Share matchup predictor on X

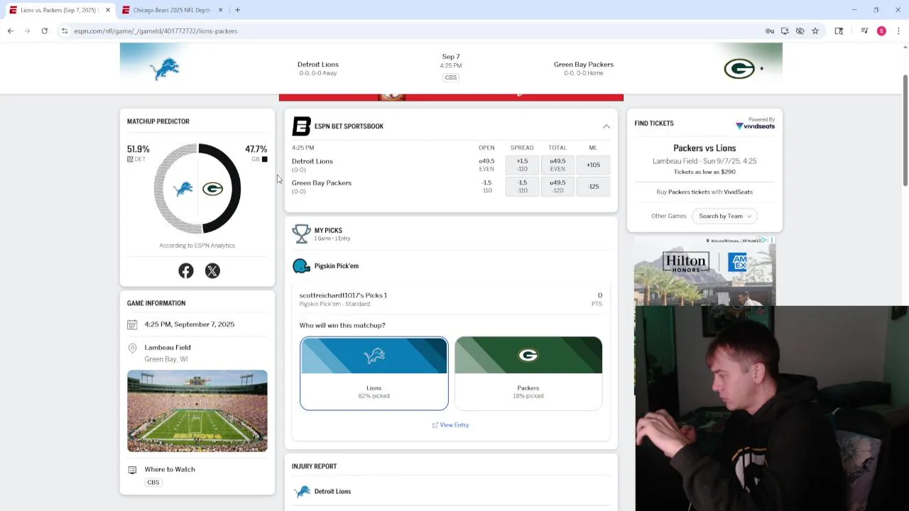click(212, 270)
